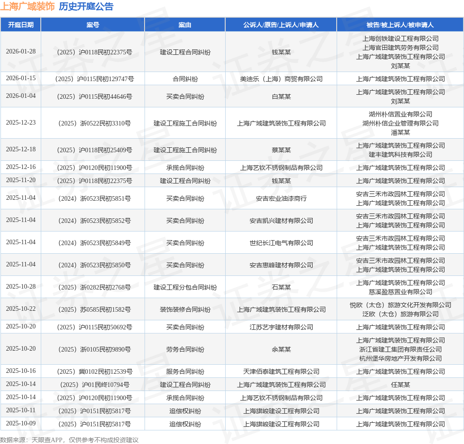Image resolution: width=464 pixels, height=444 pixels.
Task: Click plaintiff 安吉宏业油漆商行
Action: [x=281, y=199]
